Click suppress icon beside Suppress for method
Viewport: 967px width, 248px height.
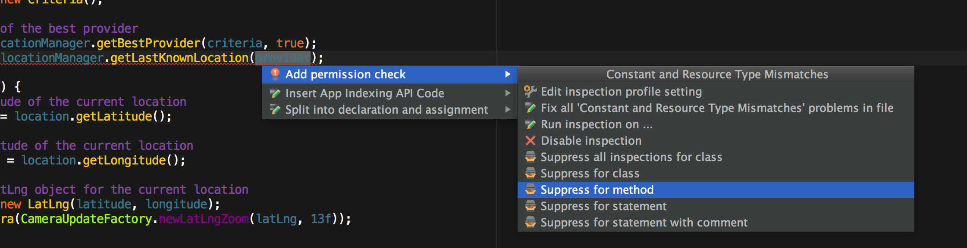531,190
